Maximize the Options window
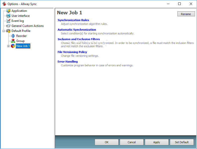The height and width of the screenshot is (149, 197). point(179,4)
